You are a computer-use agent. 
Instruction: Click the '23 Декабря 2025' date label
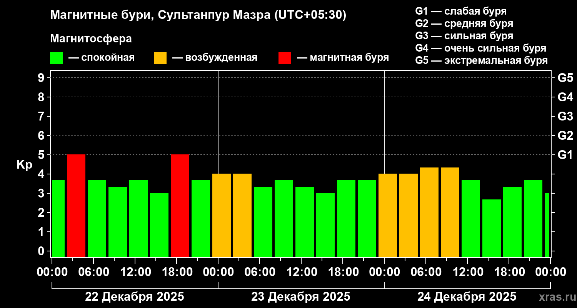(301, 297)
